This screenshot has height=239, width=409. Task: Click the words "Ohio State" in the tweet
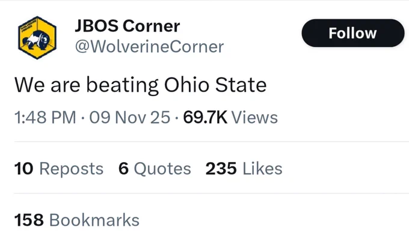(215, 85)
